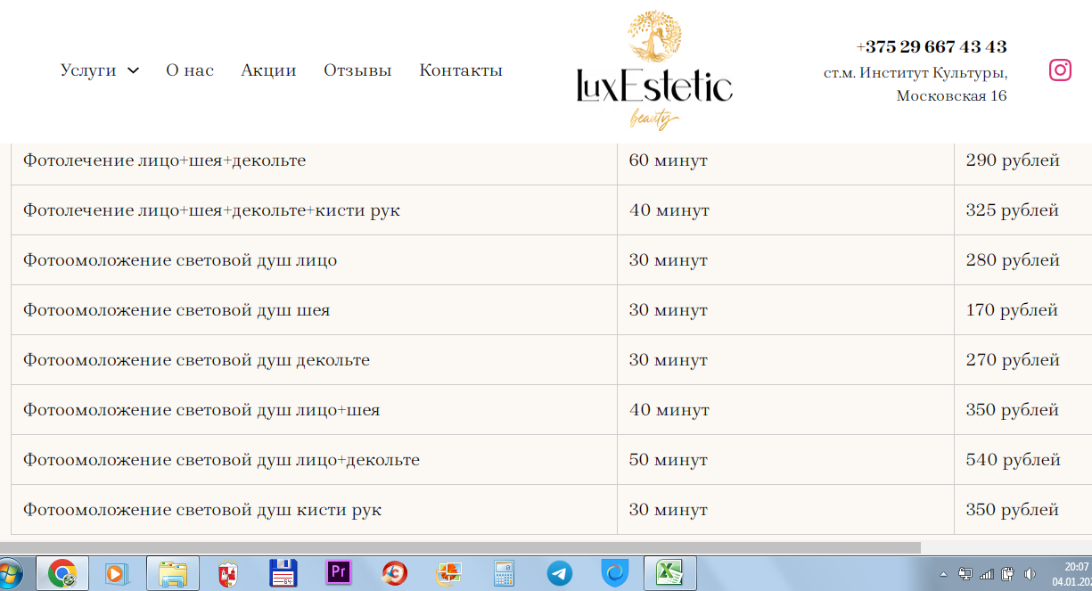
Task: Open Windows Explorer folder icon
Action: coord(172,573)
